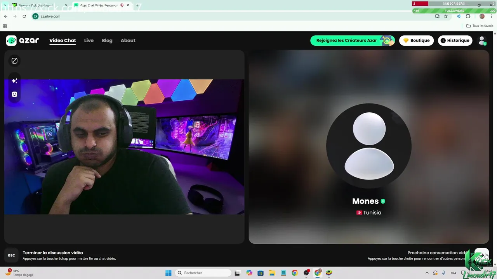
Task: Open the Windows Start menu
Action: coord(168,273)
